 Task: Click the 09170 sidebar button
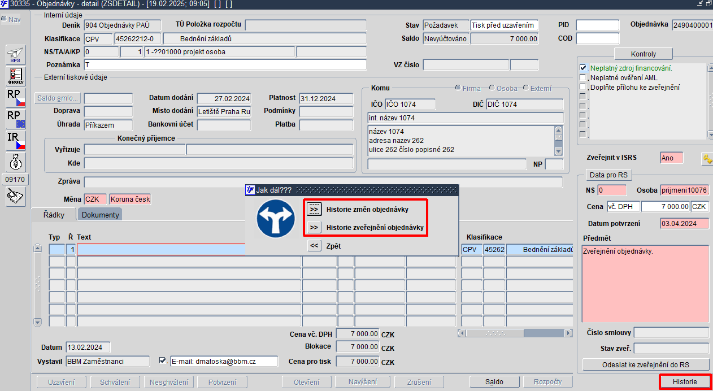(x=15, y=180)
